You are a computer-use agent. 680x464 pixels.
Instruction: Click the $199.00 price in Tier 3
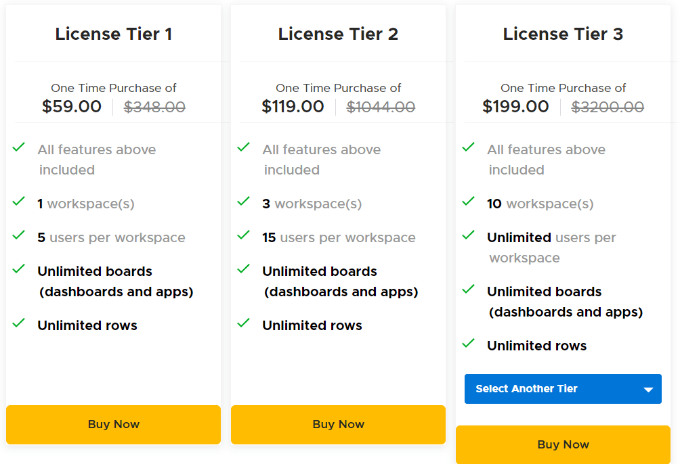516,106
